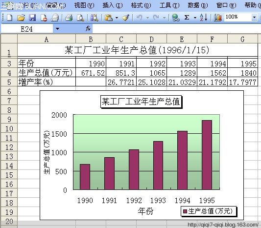Viewport: 261px width, 228px height.
Task: Select column E header
Action: coord(182,39)
